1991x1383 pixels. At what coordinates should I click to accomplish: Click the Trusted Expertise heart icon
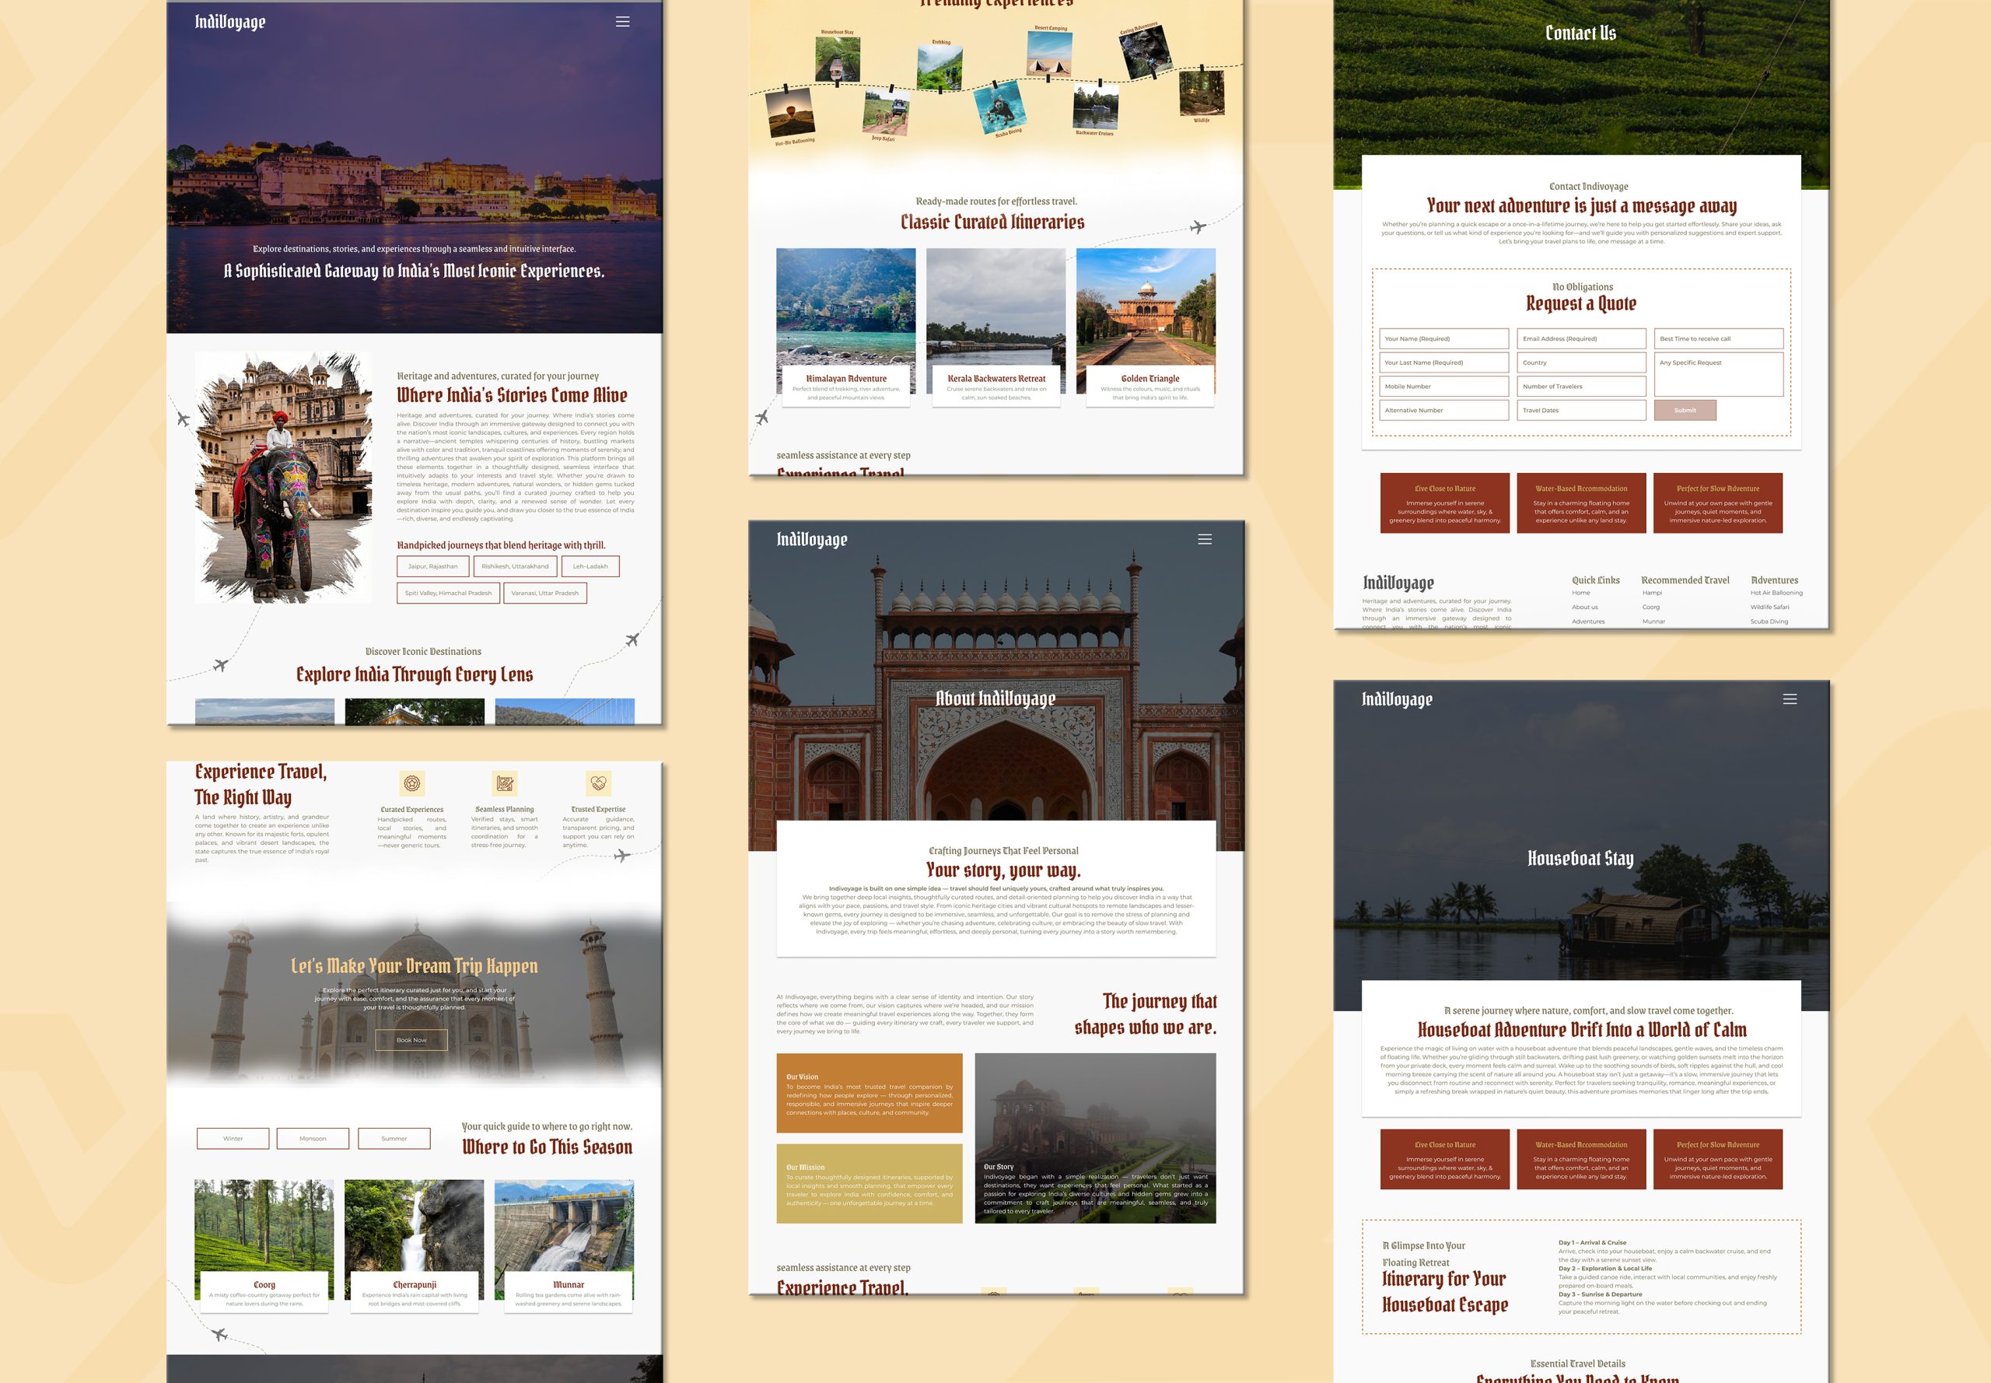(x=598, y=783)
